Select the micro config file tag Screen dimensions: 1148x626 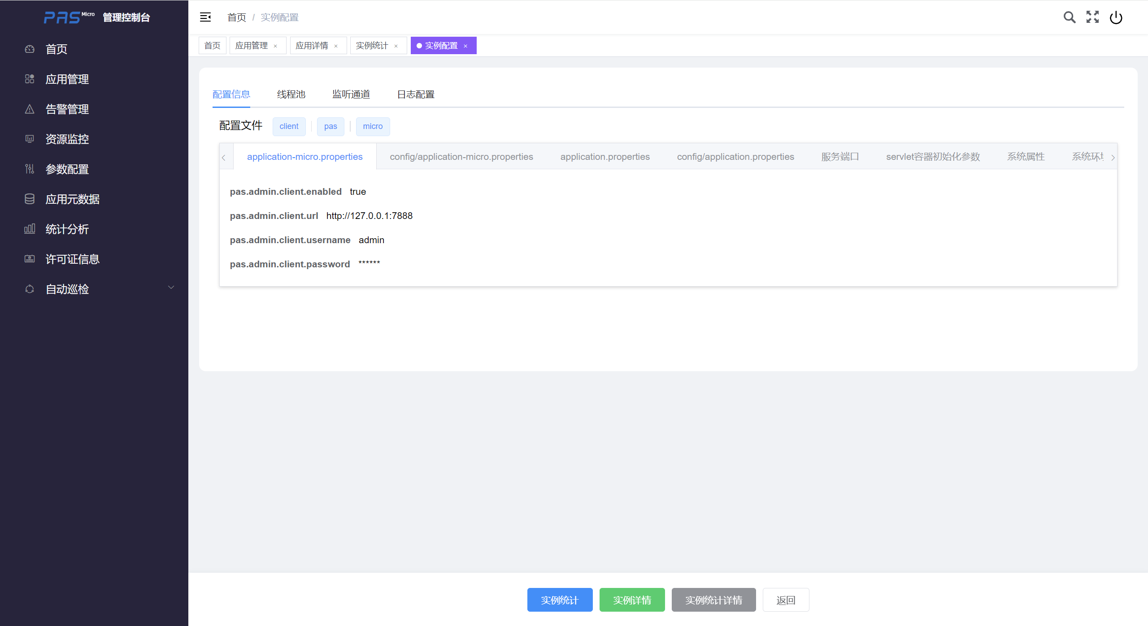pos(373,127)
